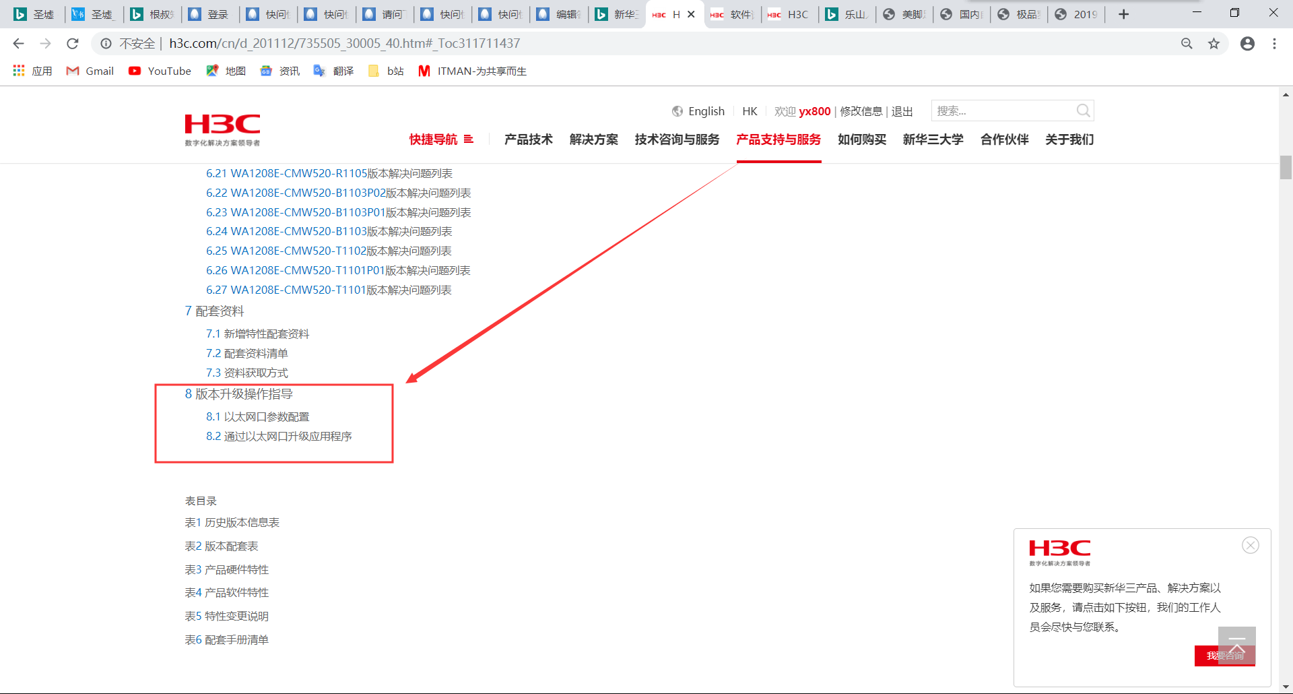The width and height of the screenshot is (1293, 694).
Task: Open 6.26 WA1208E-CMW520-T1101P01 resolved issues link
Action: click(x=338, y=271)
